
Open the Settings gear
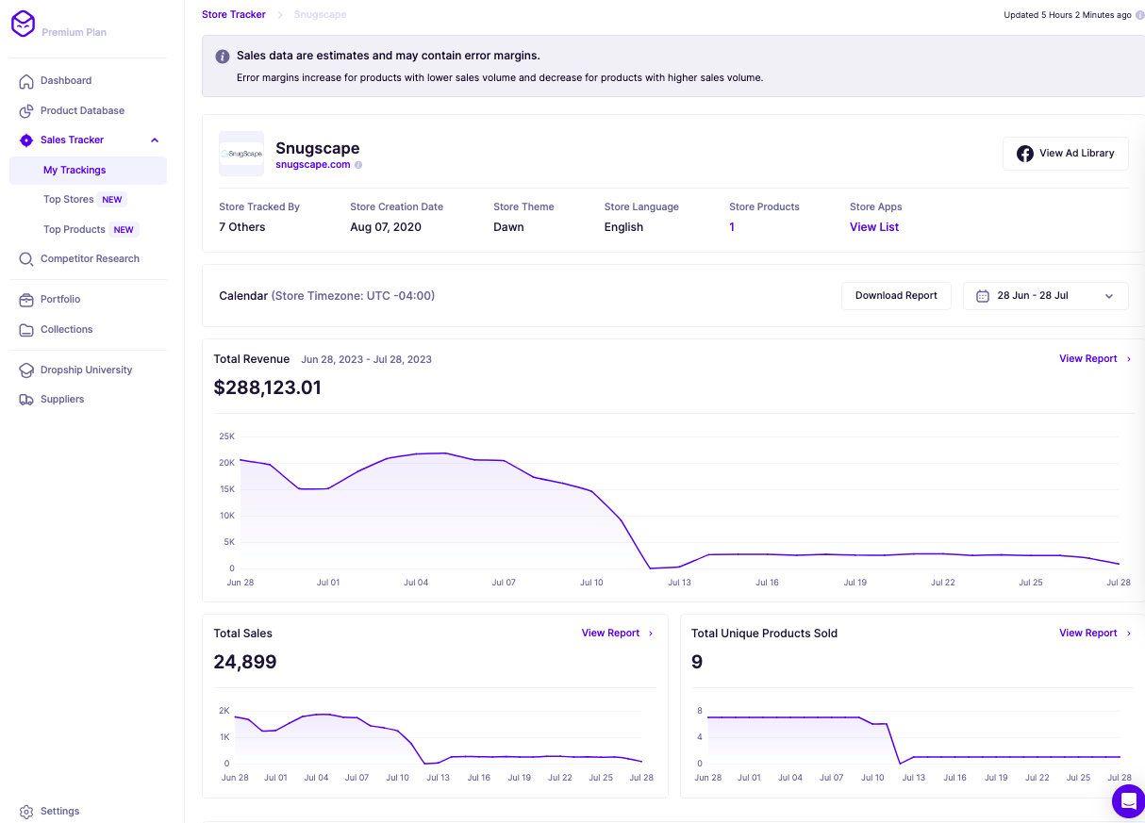point(28,811)
